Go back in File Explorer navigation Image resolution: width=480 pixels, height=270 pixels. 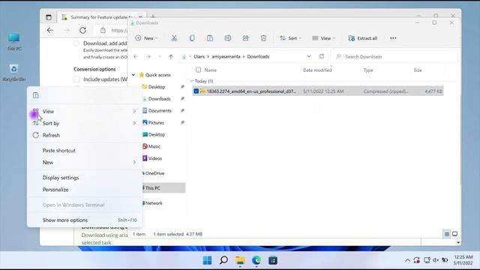136,57
